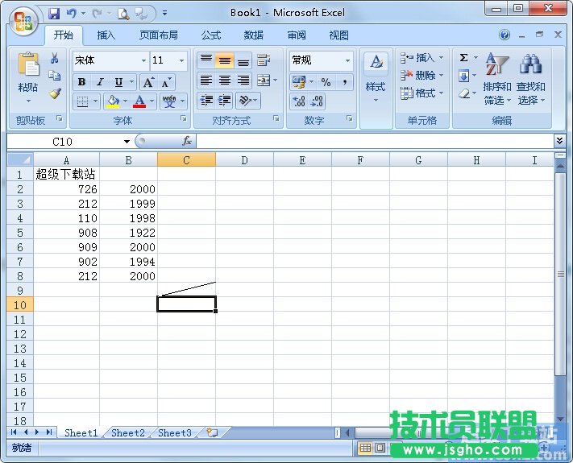Select the Format Painter brush icon
The height and width of the screenshot is (463, 573).
click(55, 93)
